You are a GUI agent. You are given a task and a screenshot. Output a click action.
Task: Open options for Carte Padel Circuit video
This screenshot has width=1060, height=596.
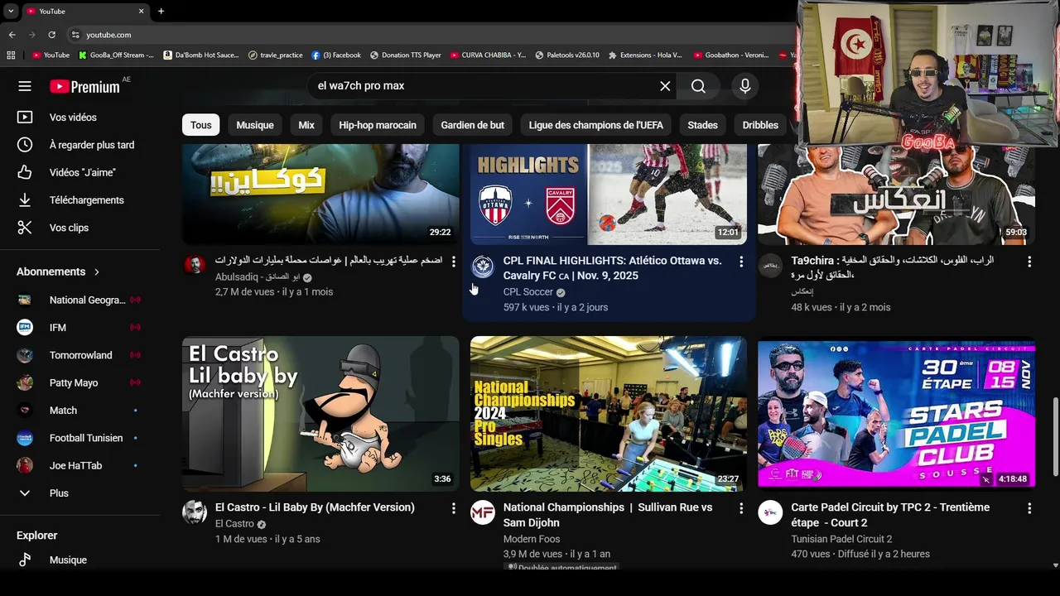1029,508
